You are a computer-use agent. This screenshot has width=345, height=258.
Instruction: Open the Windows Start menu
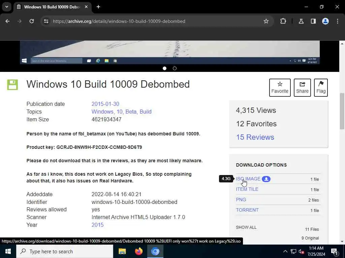[8, 251]
